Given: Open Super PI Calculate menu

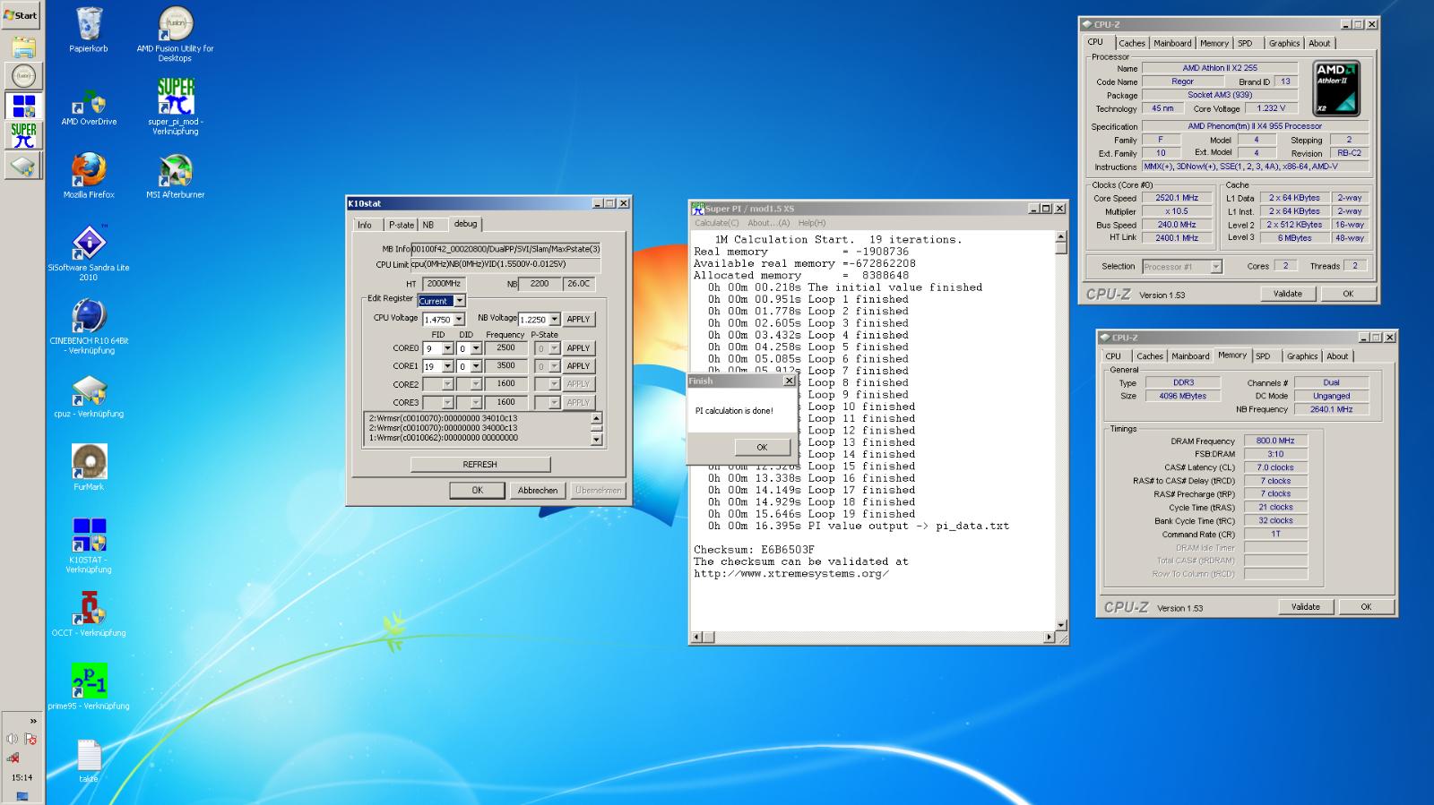Looking at the screenshot, I should [716, 223].
